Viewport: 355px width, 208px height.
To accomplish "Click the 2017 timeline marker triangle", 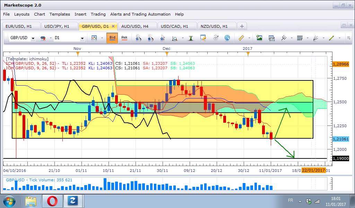I will tap(248, 54).
